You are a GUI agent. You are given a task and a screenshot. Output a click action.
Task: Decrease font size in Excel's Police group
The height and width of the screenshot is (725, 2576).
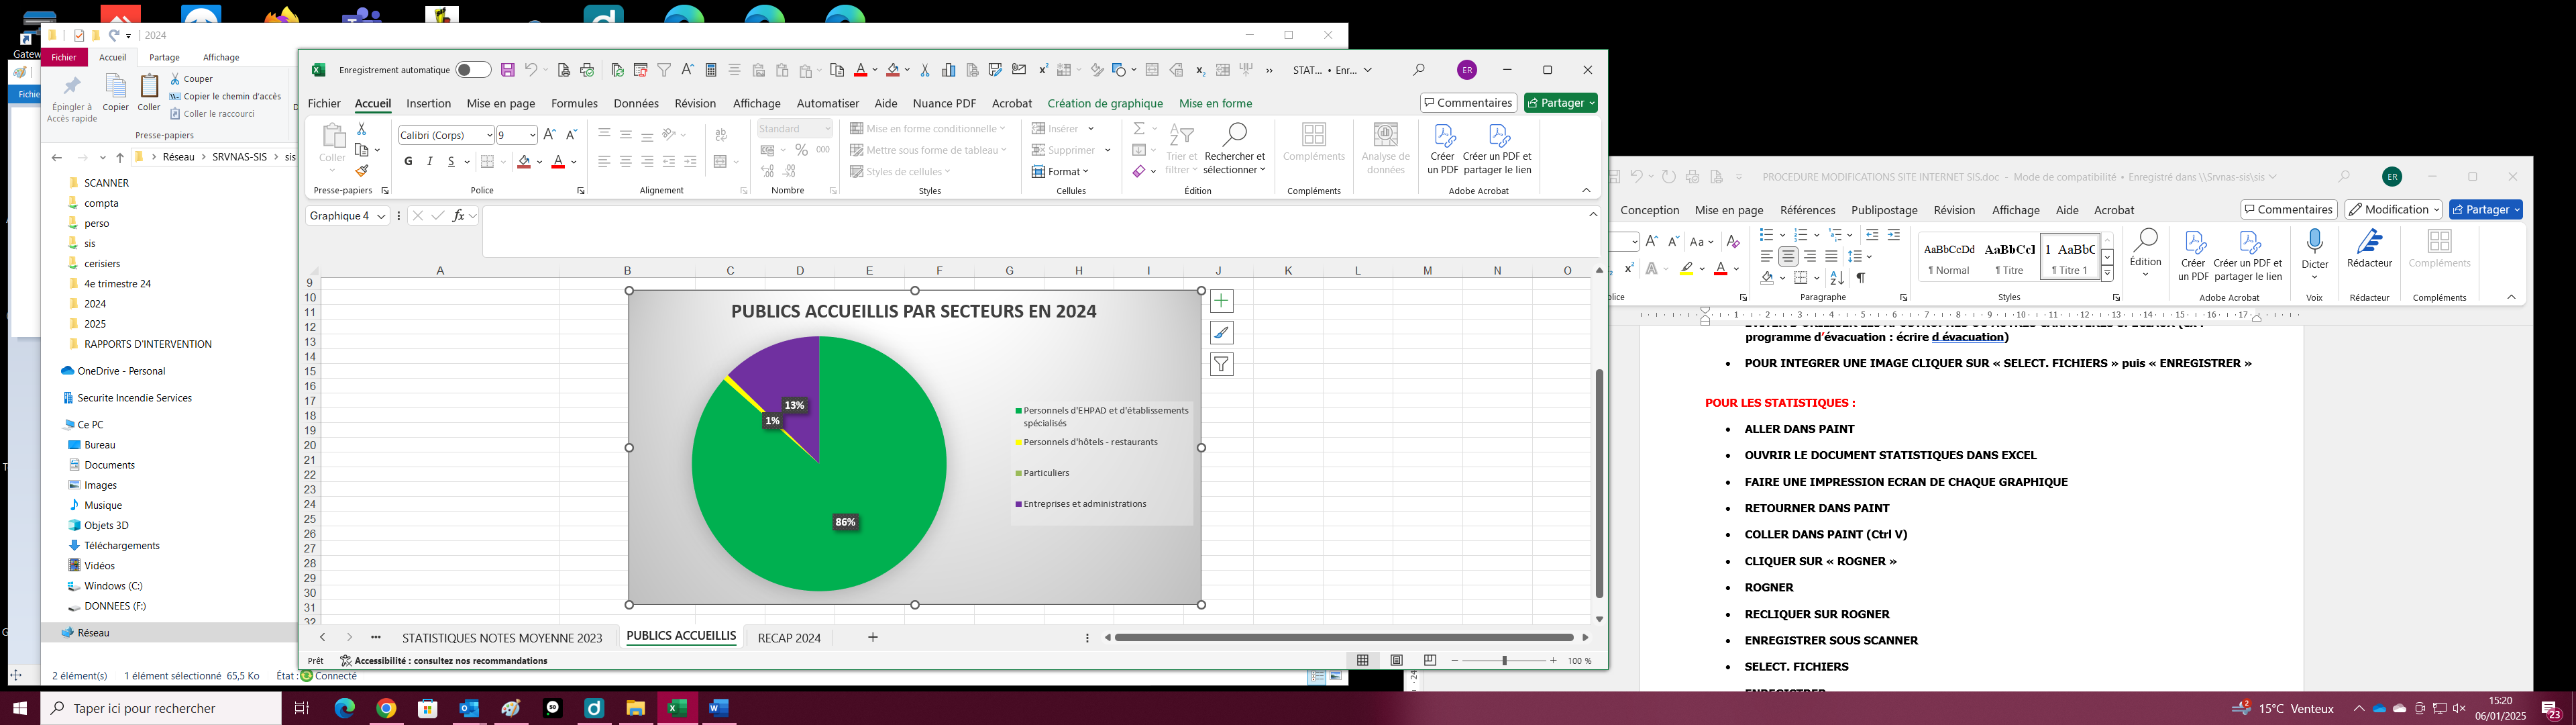[572, 134]
